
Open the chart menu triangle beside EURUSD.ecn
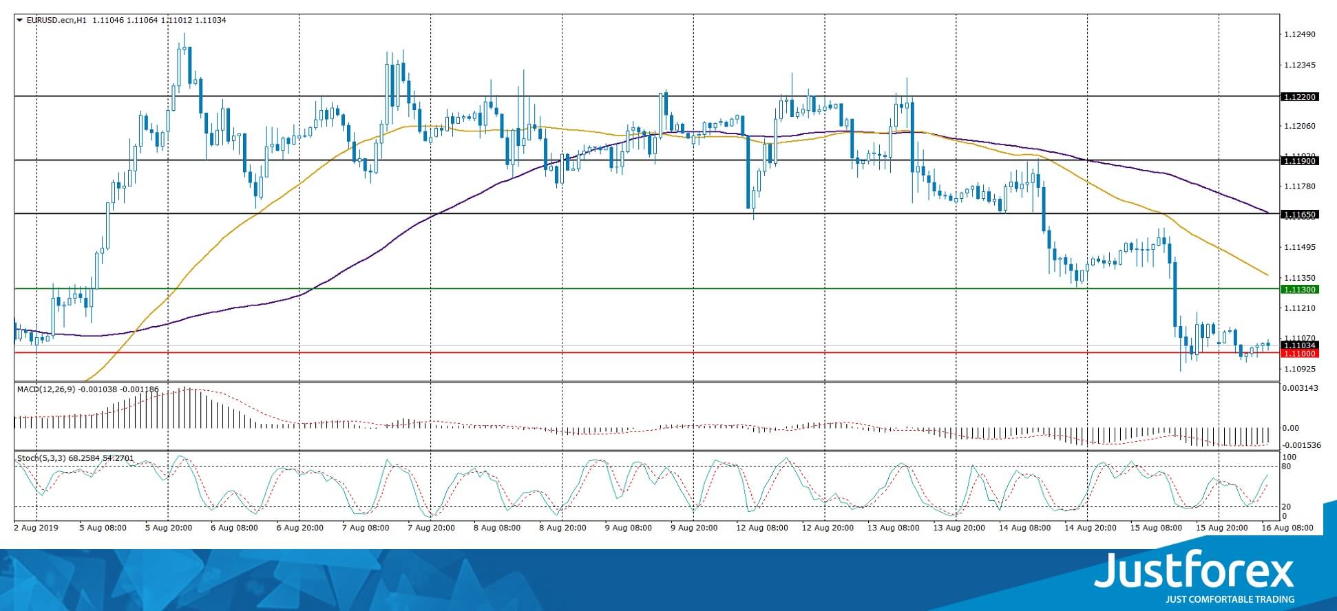(19, 21)
